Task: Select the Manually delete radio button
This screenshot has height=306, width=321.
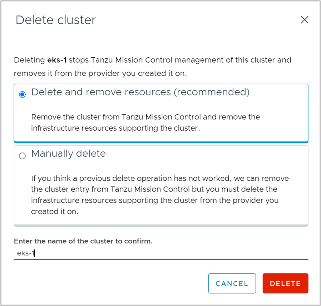Action: coord(23,156)
